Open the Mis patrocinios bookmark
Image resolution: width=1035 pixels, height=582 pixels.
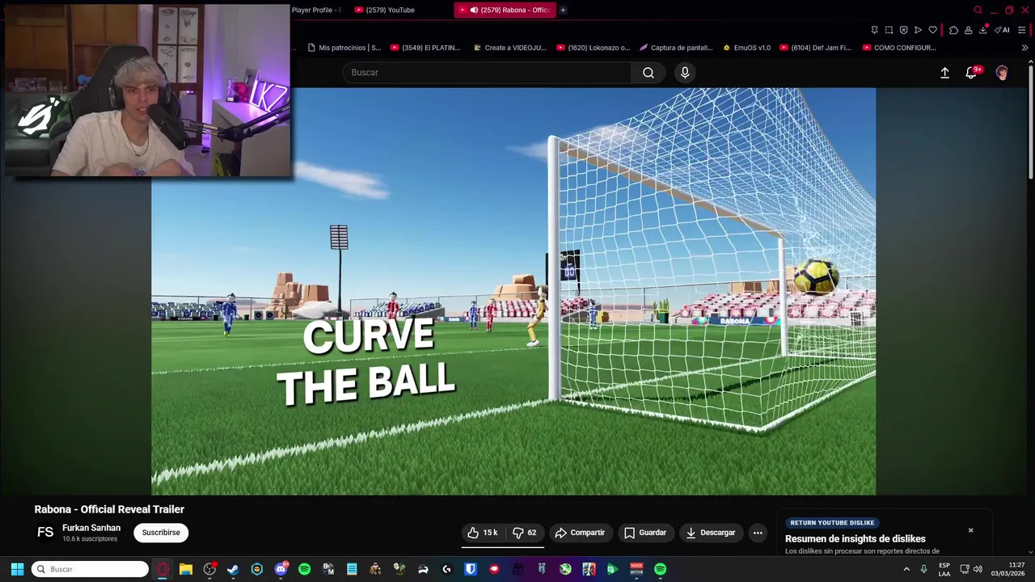pos(344,48)
